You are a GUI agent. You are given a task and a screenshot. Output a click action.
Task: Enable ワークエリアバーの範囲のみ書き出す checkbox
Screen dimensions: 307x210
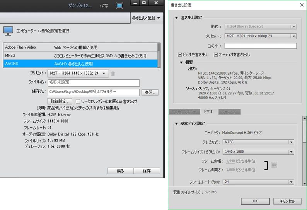pyautogui.click(x=78, y=101)
